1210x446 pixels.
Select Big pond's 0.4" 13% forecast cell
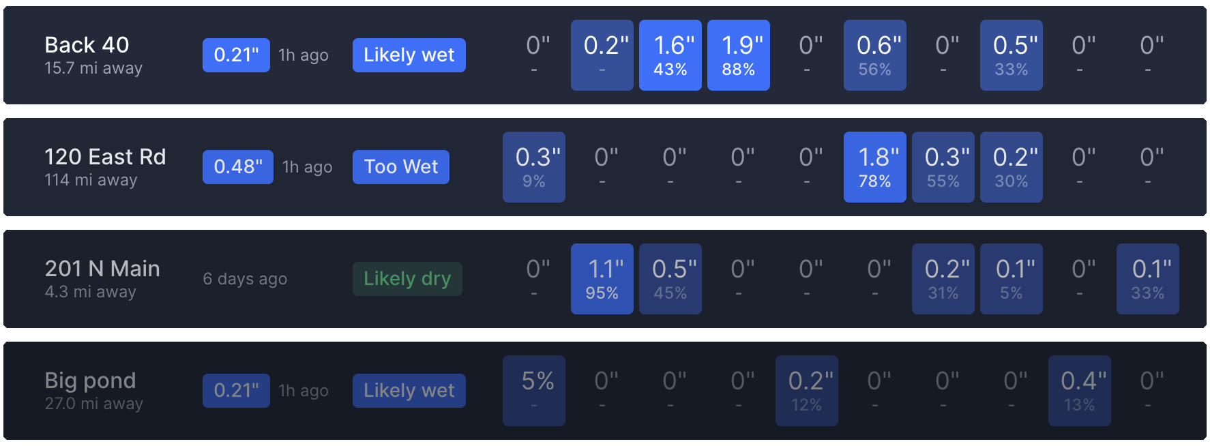(x=1079, y=391)
